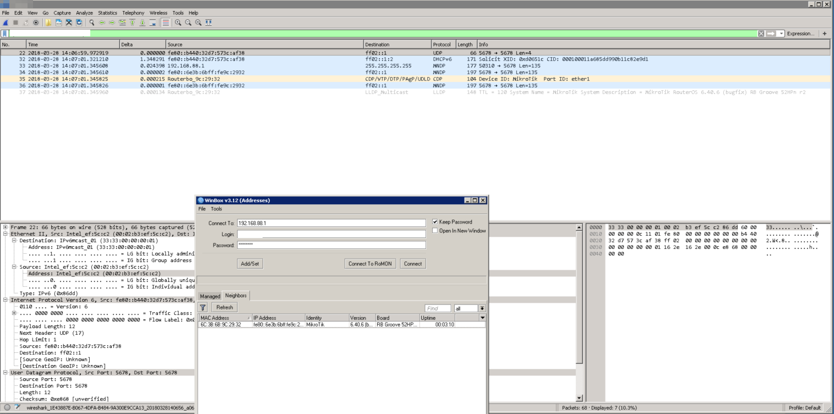The height and width of the screenshot is (414, 834).
Task: Go to a specific packet number
Action: coord(122,23)
